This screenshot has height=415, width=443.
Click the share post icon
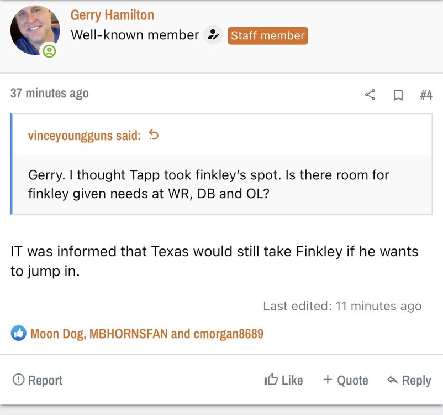coord(370,95)
